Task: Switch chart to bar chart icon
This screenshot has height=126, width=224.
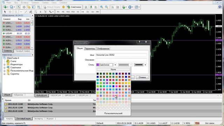Action: (86, 7)
